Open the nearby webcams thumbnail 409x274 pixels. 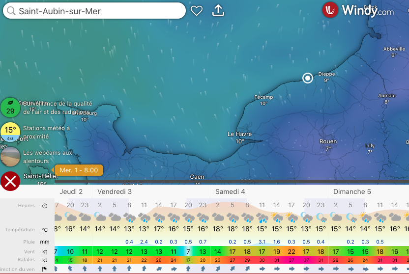click(10, 157)
